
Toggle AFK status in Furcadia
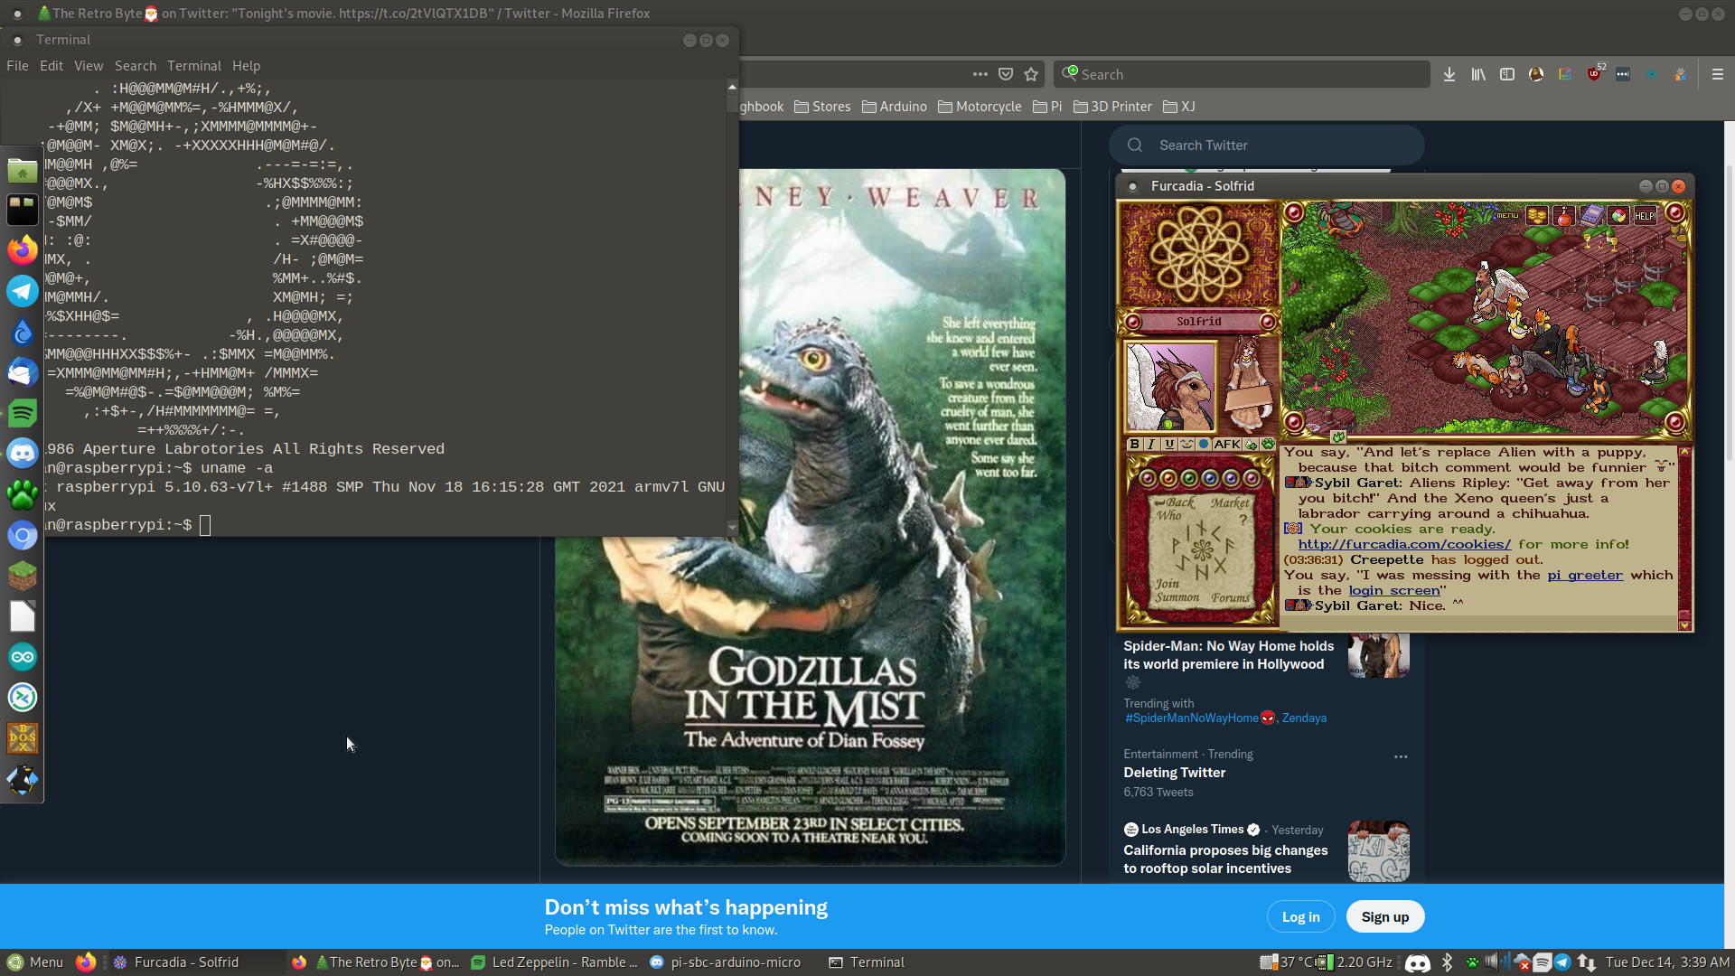[1226, 445]
